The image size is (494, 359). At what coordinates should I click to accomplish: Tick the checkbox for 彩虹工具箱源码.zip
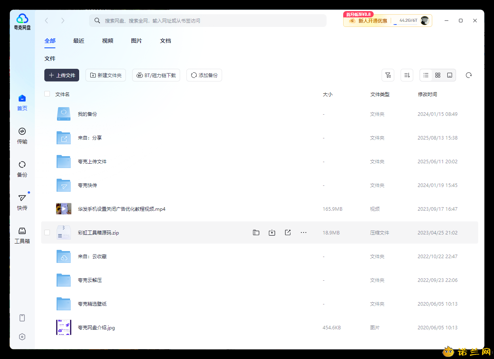point(47,232)
